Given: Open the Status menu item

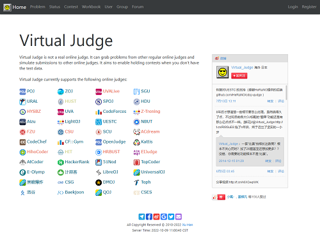Looking at the screenshot, I should point(54,7).
